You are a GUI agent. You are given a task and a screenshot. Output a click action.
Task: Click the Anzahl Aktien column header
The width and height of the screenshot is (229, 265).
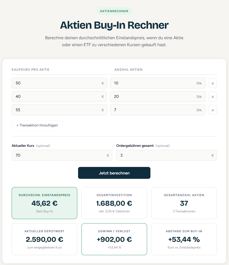[x=128, y=70]
